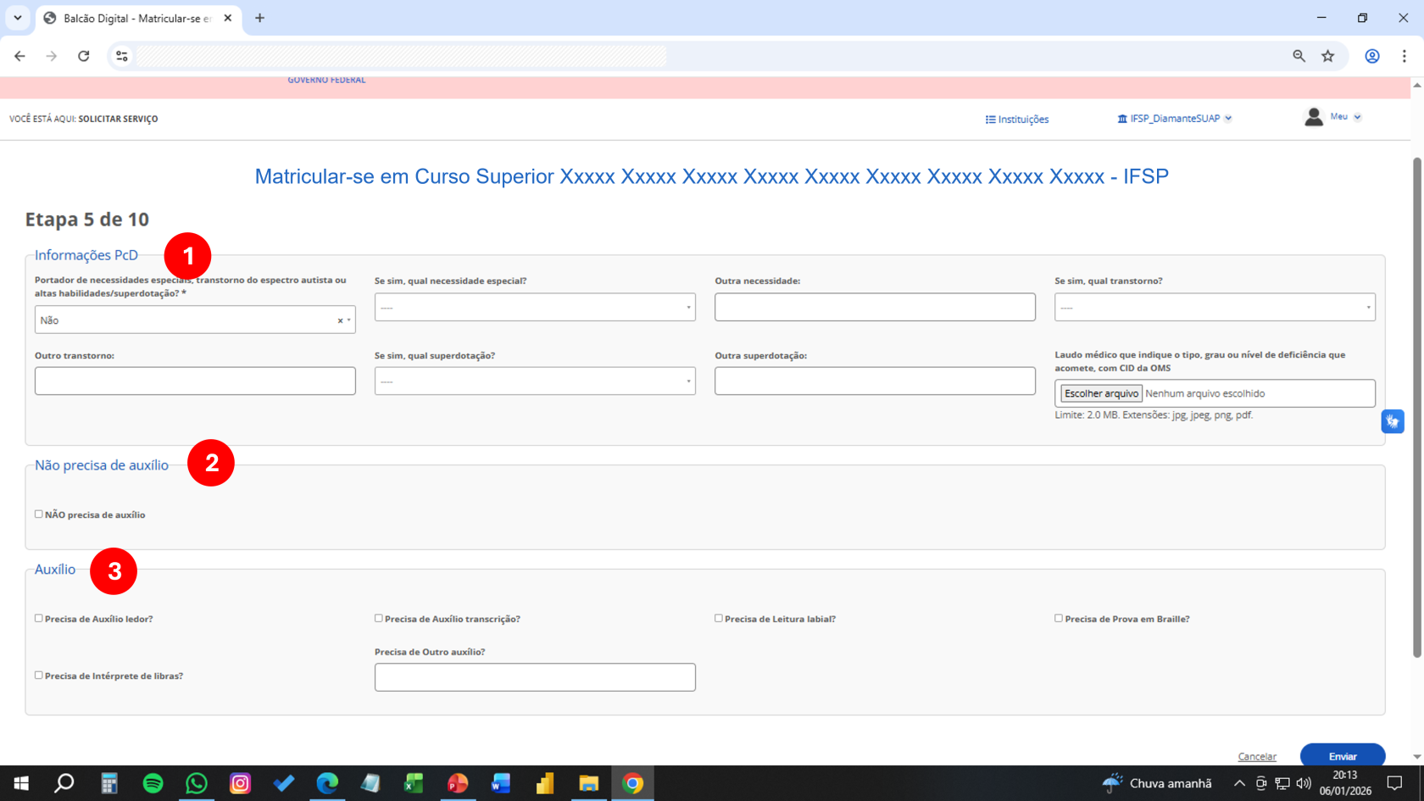This screenshot has width=1424, height=801.
Task: Click the 'Escolher arquivo' file button
Action: [x=1101, y=393]
